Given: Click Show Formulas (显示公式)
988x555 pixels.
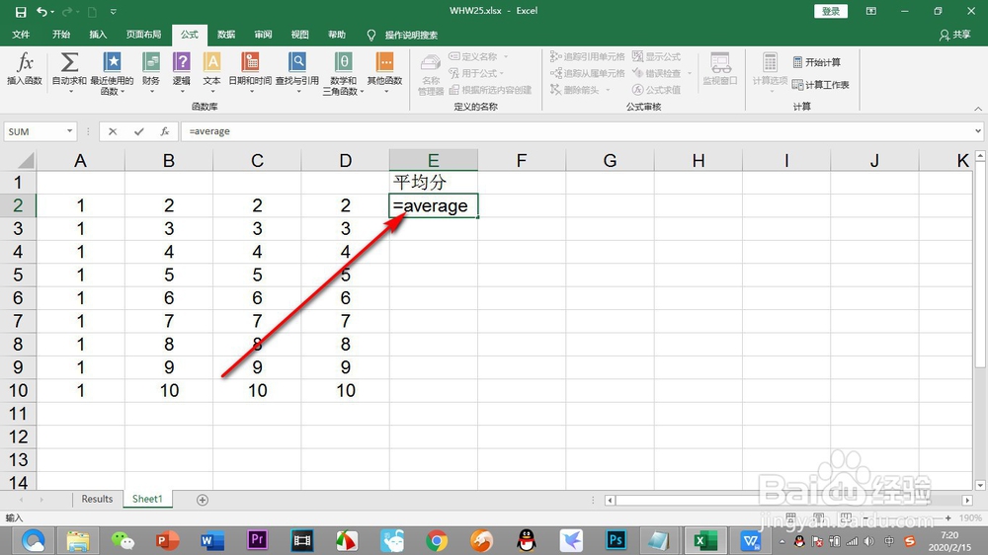Looking at the screenshot, I should [657, 56].
